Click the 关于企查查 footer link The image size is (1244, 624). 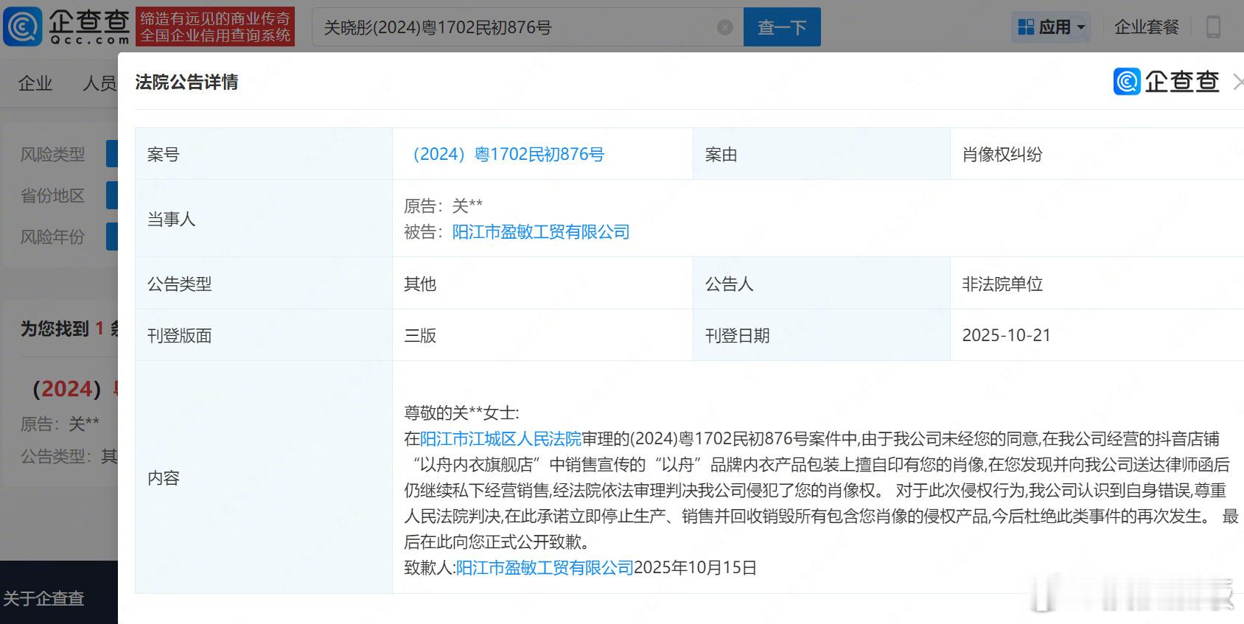[x=43, y=598]
